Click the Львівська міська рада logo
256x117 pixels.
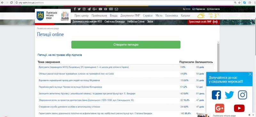coord(47,16)
